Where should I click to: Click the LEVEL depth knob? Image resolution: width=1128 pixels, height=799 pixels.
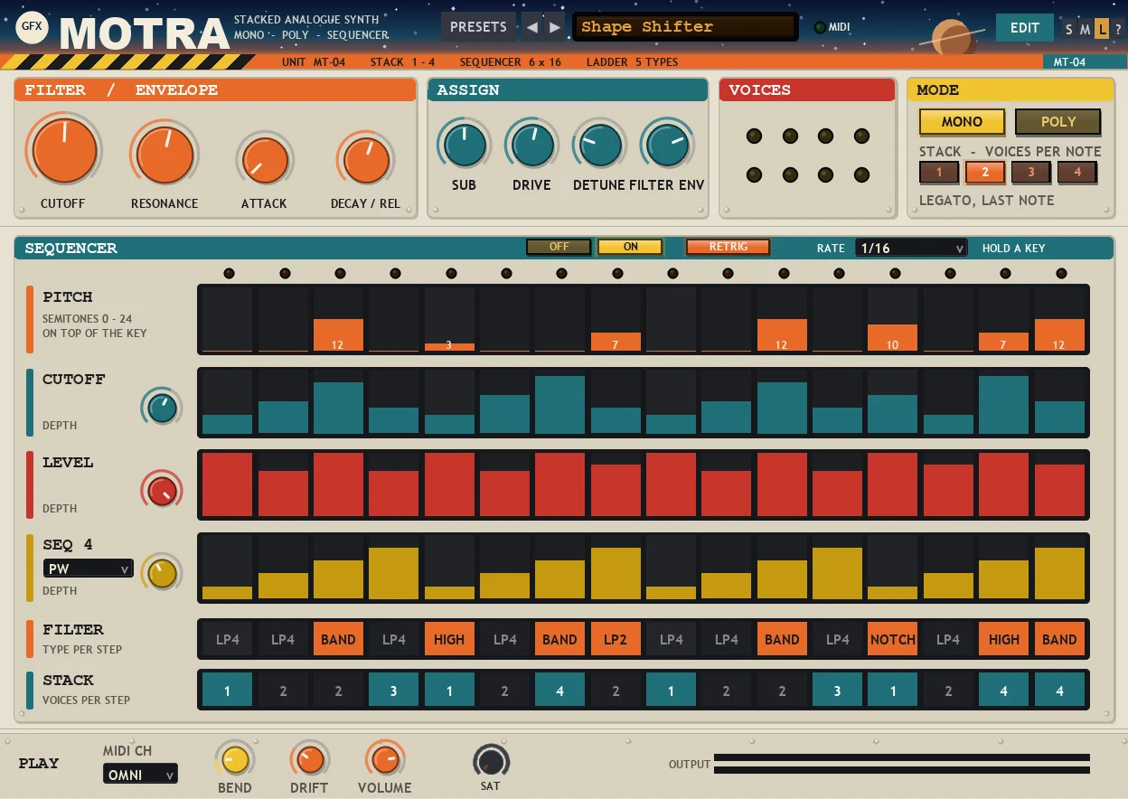click(163, 491)
